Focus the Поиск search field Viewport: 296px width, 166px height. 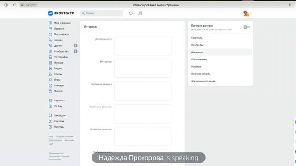point(102,13)
